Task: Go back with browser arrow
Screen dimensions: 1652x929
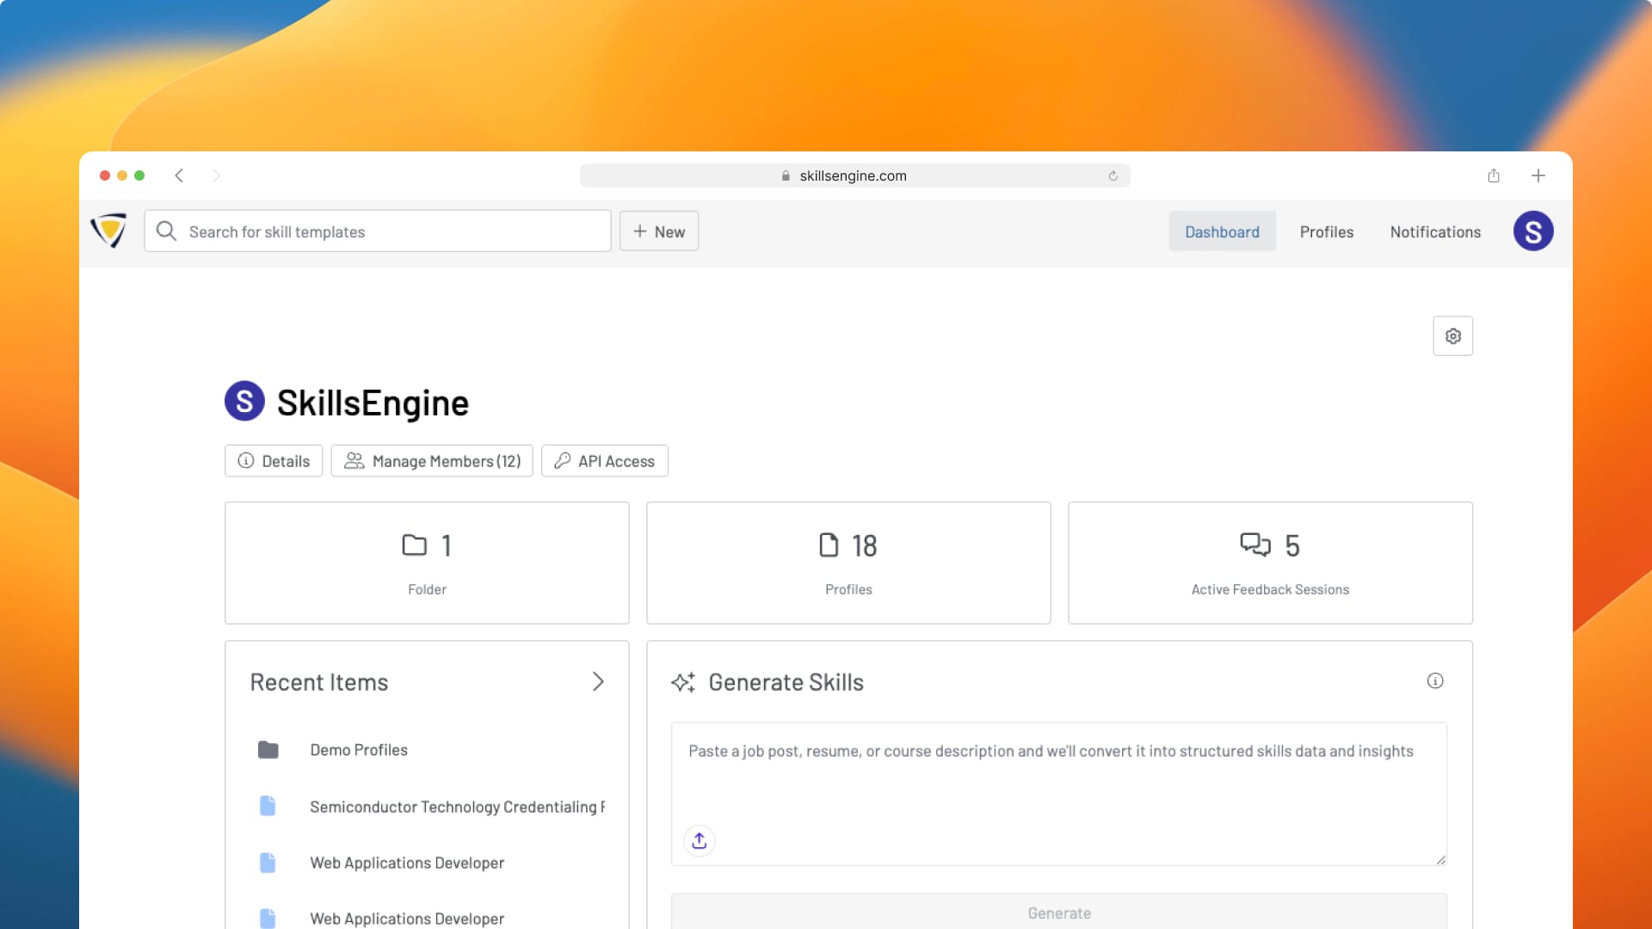Action: [179, 175]
